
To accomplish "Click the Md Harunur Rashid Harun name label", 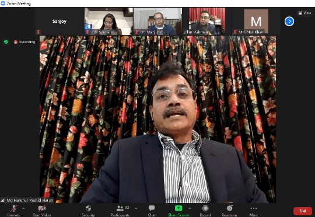I will pos(30,200).
